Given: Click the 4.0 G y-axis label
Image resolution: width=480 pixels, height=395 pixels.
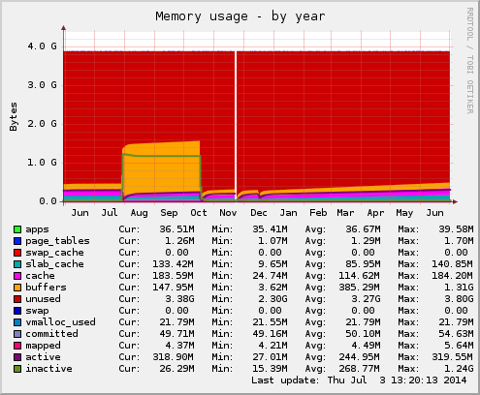Looking at the screenshot, I should click(42, 46).
